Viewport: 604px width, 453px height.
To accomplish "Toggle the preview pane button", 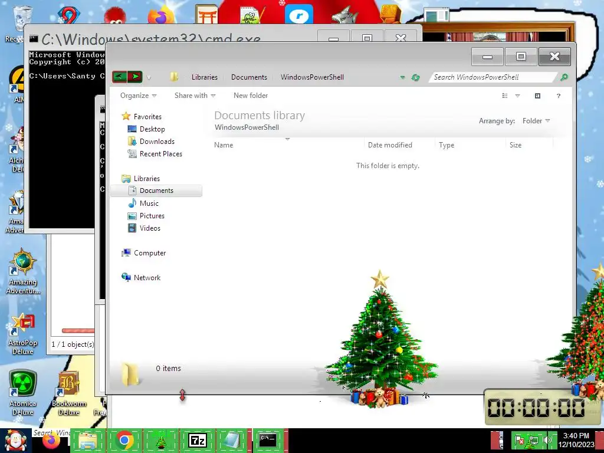I will pos(537,96).
